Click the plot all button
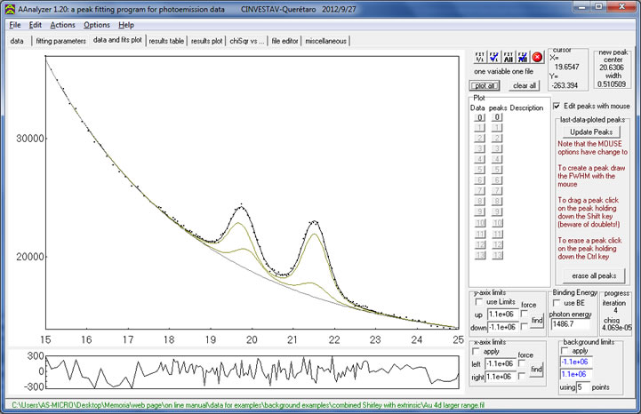The image size is (641, 414). tap(485, 85)
